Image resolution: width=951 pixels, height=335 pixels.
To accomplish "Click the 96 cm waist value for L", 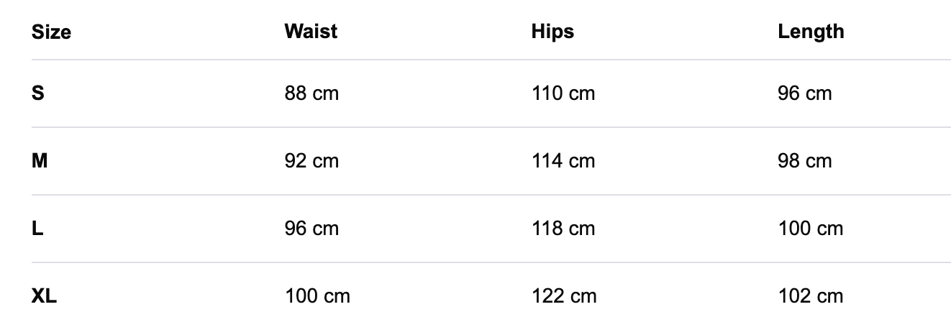I will pyautogui.click(x=311, y=229).
